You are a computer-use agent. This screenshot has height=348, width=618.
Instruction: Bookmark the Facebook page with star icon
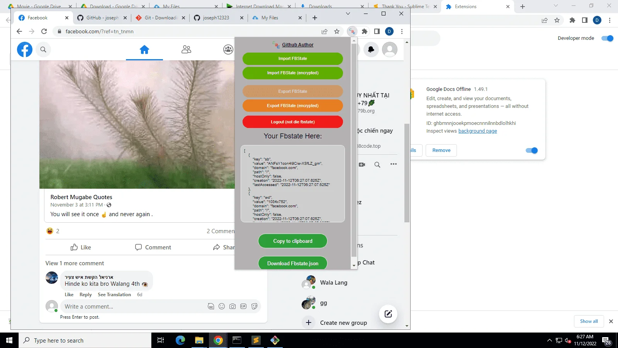point(337,31)
